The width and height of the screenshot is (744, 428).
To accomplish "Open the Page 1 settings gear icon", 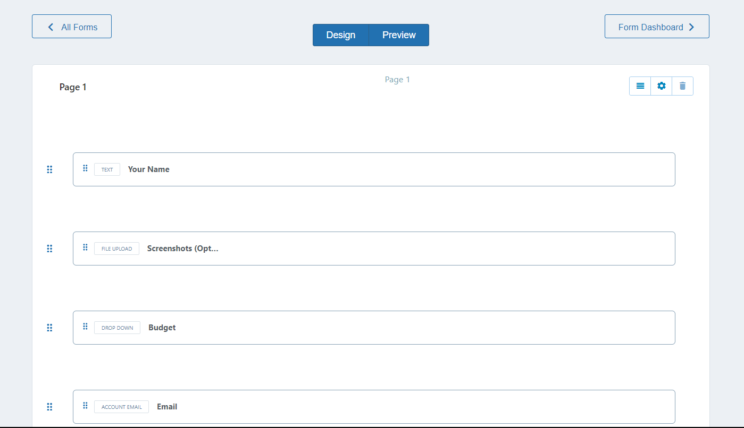I will click(x=661, y=85).
